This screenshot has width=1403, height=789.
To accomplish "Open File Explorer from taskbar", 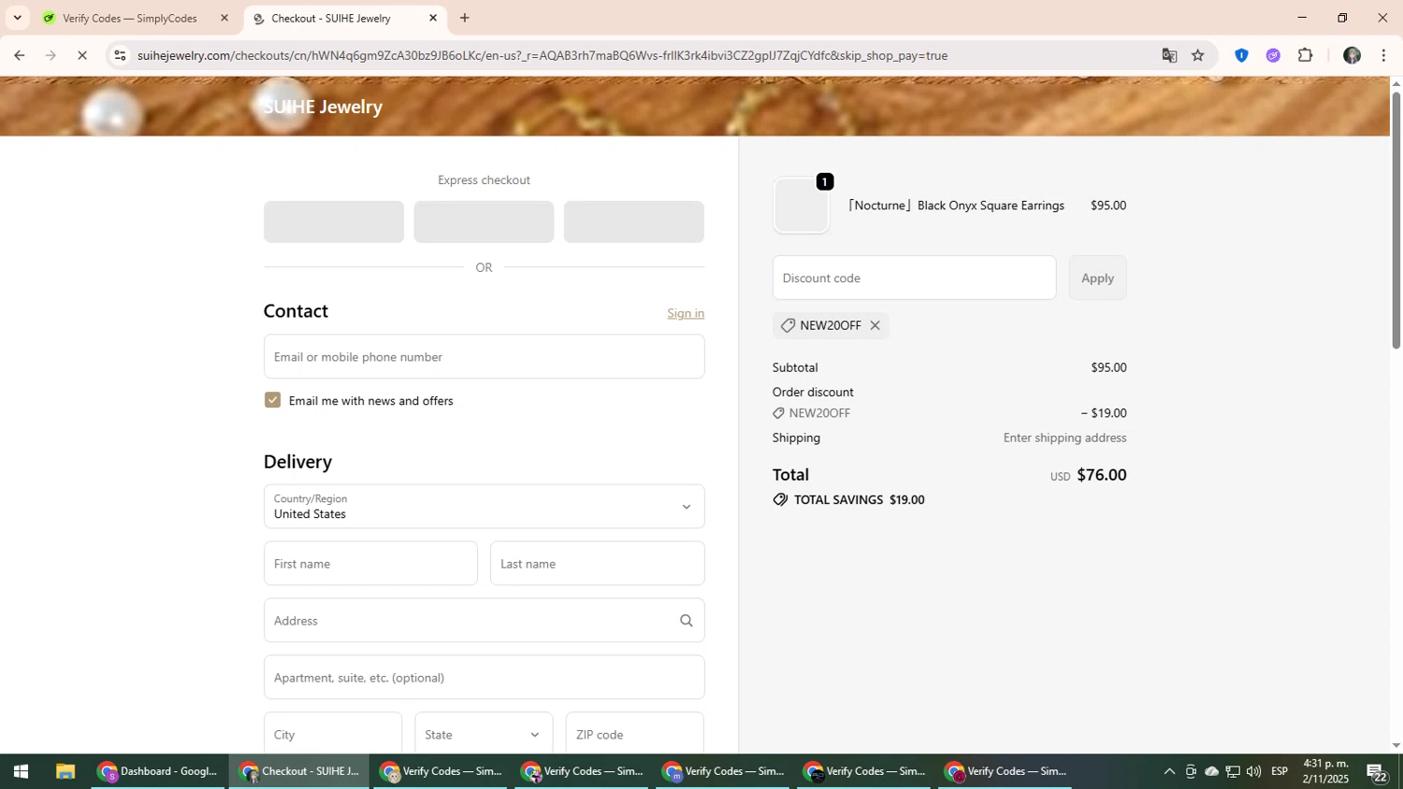I will click(x=65, y=772).
